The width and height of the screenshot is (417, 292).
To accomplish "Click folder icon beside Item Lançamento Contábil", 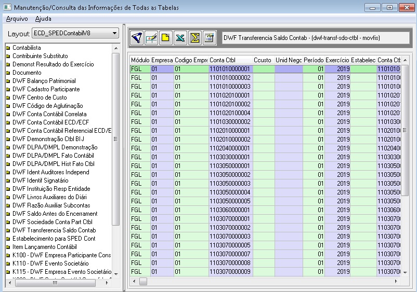I will (x=8, y=247).
